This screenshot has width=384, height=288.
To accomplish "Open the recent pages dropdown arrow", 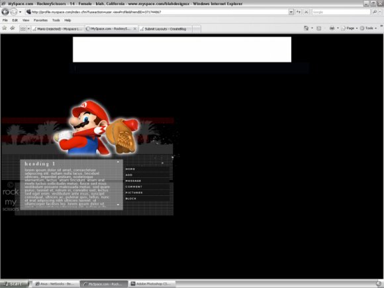I will pos(20,12).
